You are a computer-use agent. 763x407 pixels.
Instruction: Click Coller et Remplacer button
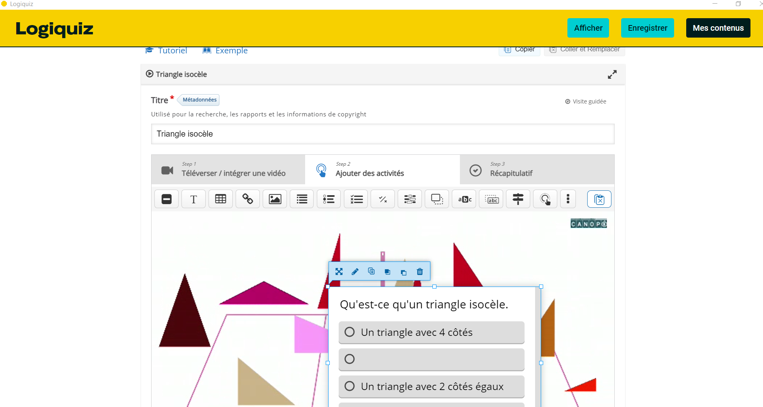[x=584, y=50]
